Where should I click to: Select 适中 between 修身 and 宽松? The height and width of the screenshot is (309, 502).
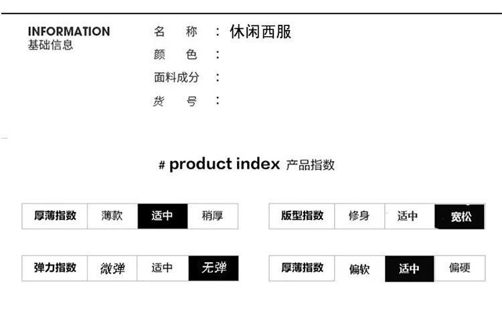(x=408, y=216)
